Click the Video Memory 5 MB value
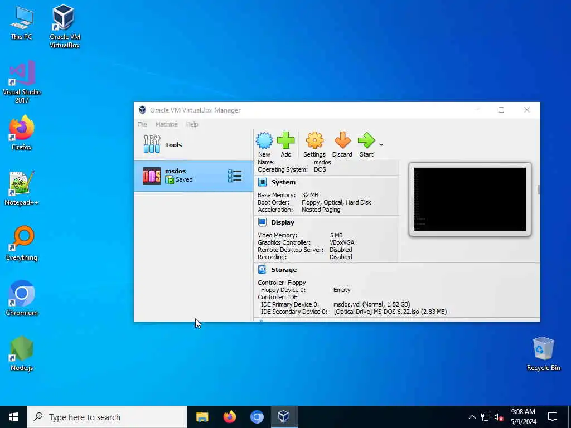This screenshot has height=428, width=571. pyautogui.click(x=336, y=235)
